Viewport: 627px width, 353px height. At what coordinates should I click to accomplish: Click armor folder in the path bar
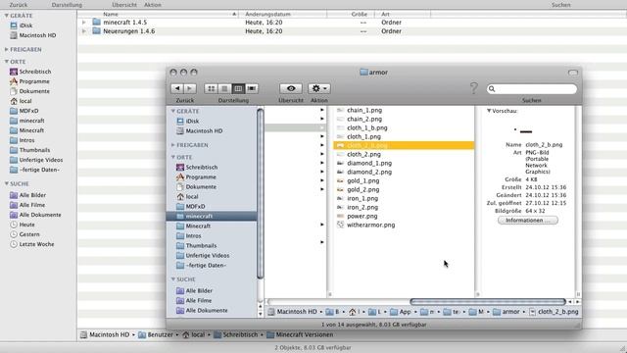pyautogui.click(x=506, y=312)
